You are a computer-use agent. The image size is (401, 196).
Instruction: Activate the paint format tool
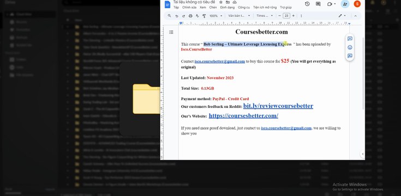pos(204,16)
